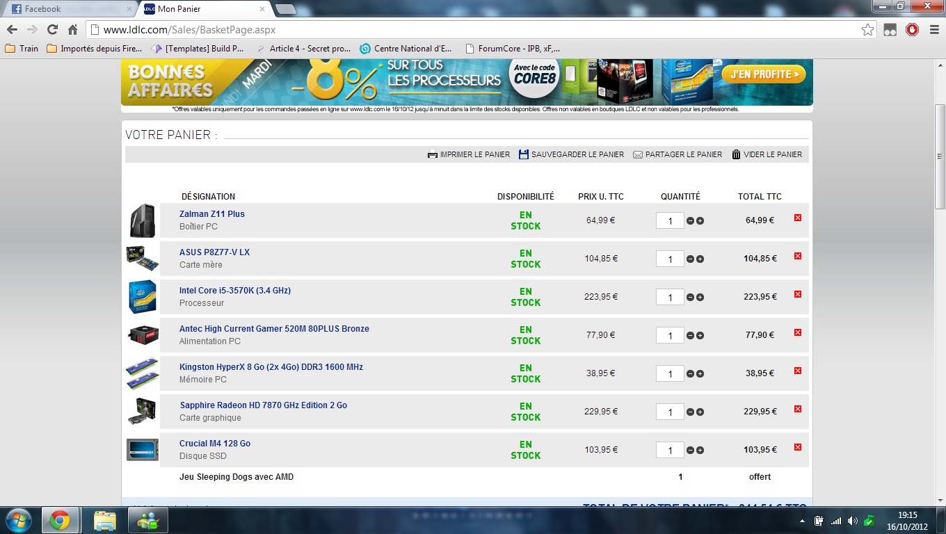
Task: Open Windows Start menu
Action: (x=18, y=520)
